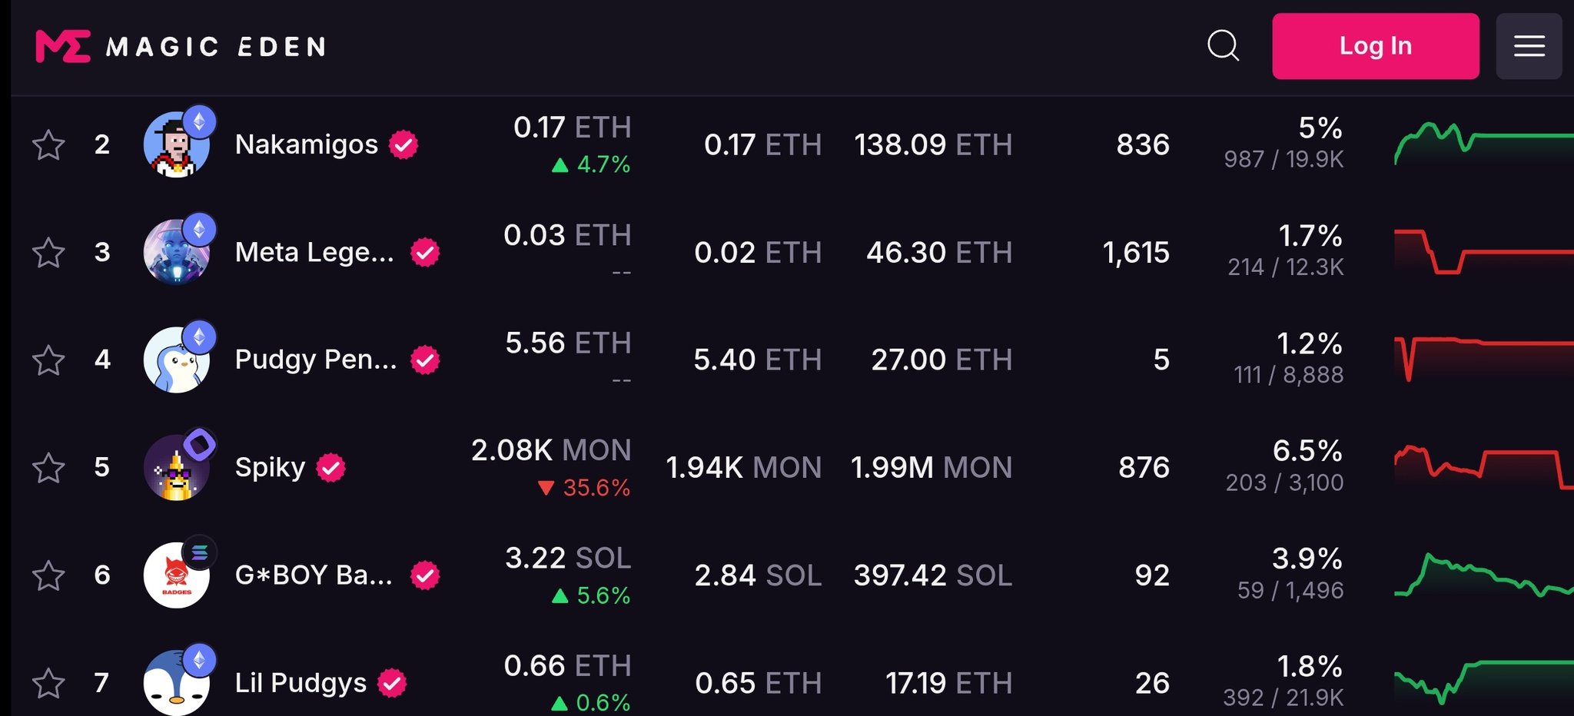Star the G*BOY Badges collection
The height and width of the screenshot is (716, 1574).
click(48, 575)
